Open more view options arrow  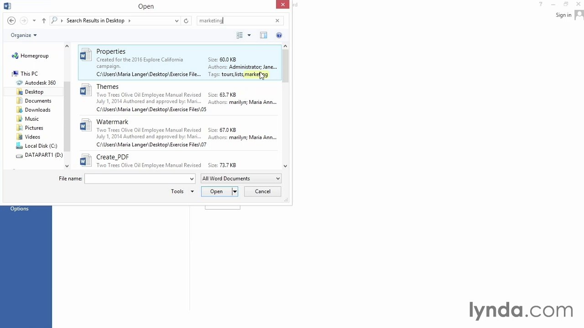249,35
